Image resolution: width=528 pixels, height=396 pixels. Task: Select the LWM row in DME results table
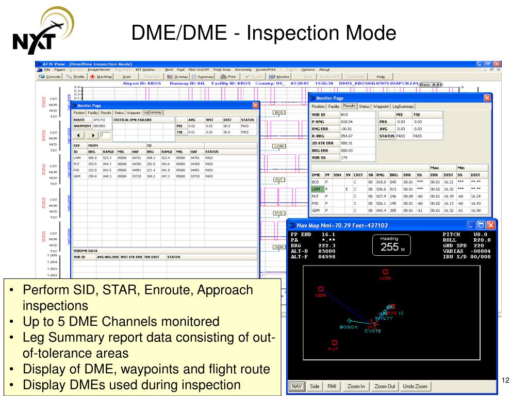(400, 189)
